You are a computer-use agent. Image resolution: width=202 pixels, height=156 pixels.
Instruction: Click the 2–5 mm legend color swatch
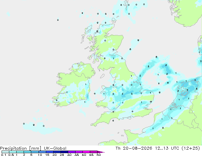pos(27,152)
